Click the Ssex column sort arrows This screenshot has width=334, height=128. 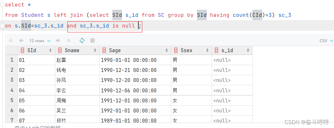tap(207, 51)
